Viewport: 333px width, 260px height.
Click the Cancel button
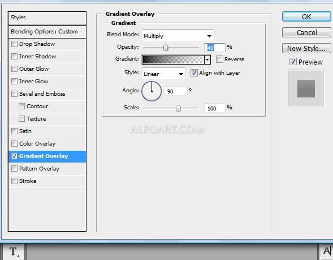pos(306,32)
